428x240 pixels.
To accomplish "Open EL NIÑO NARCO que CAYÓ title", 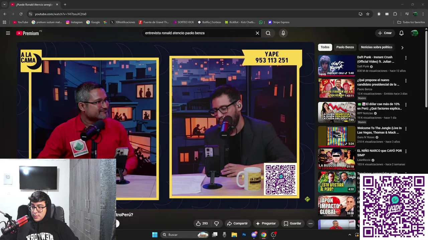I will pos(380,153).
